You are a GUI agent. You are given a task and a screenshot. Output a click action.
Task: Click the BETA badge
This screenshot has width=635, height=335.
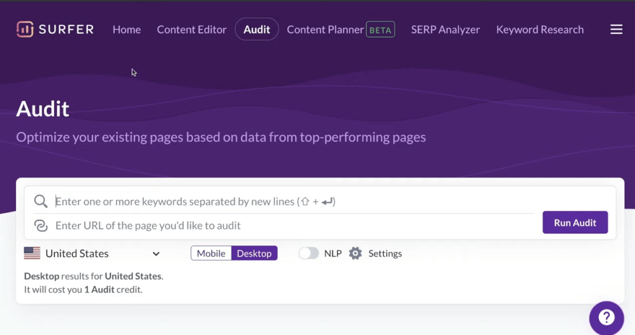[380, 30]
